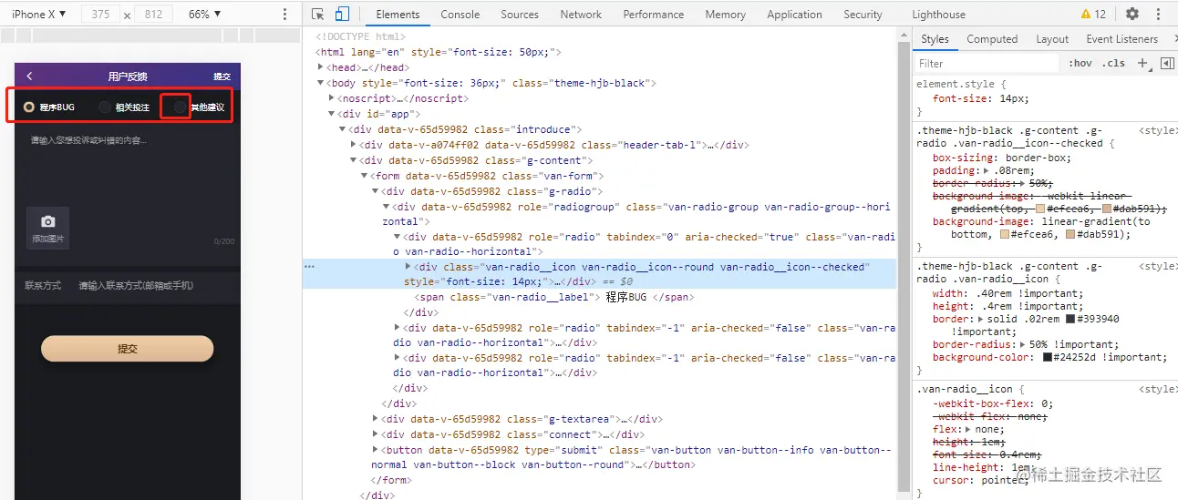This screenshot has height=500, width=1178.
Task: Activate the inspect element picker icon
Action: pyautogui.click(x=318, y=14)
